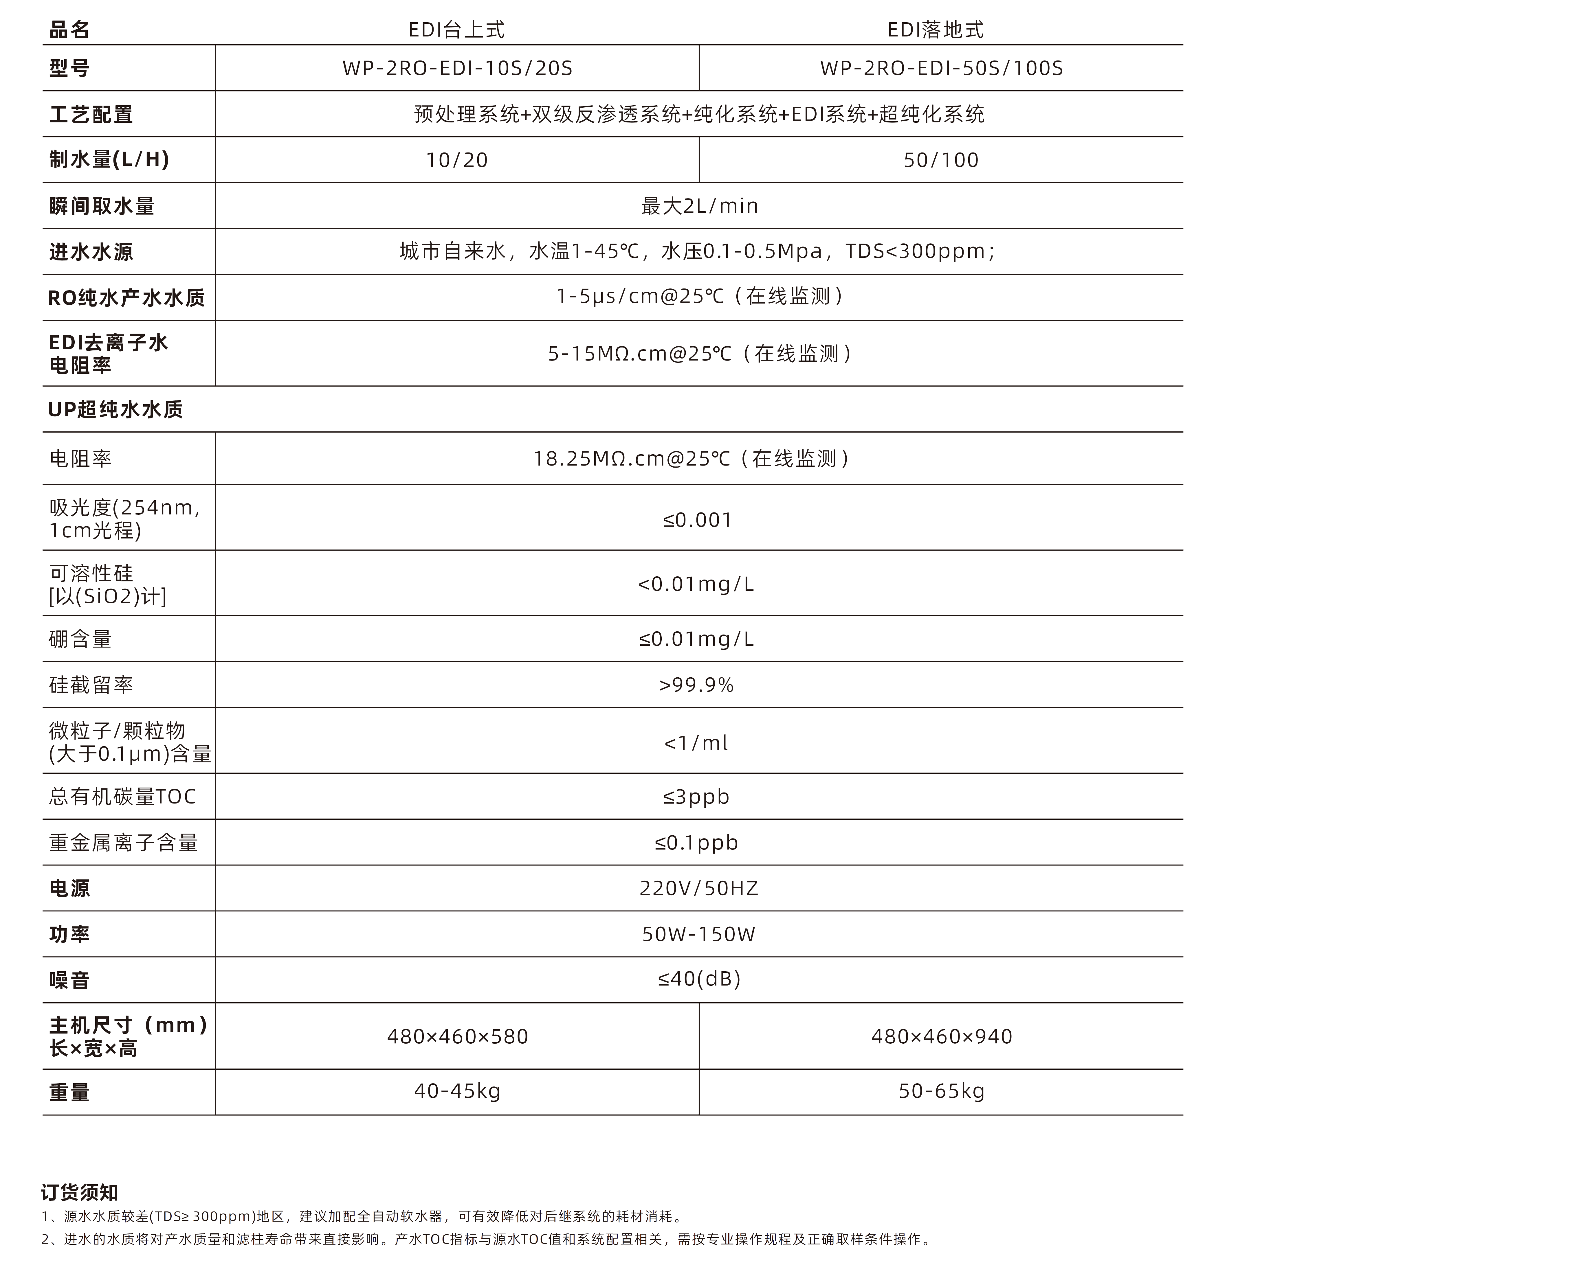Click the 进水水源 row label
This screenshot has width=1592, height=1265.
pos(91,252)
